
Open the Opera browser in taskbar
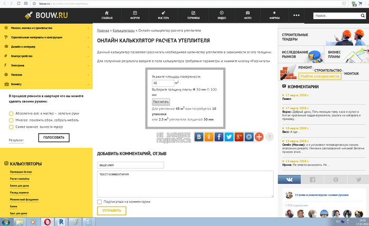[48, 221]
